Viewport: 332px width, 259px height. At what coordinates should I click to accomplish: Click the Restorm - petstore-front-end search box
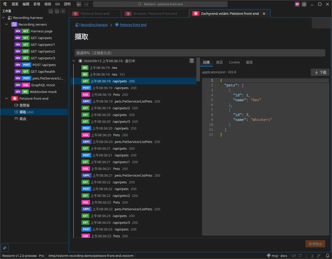(x=160, y=4)
